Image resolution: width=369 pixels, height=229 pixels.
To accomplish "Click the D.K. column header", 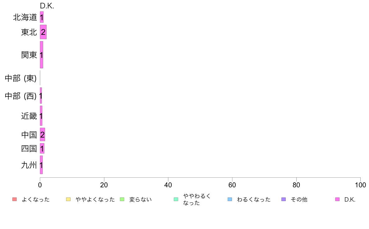I will click(47, 6).
